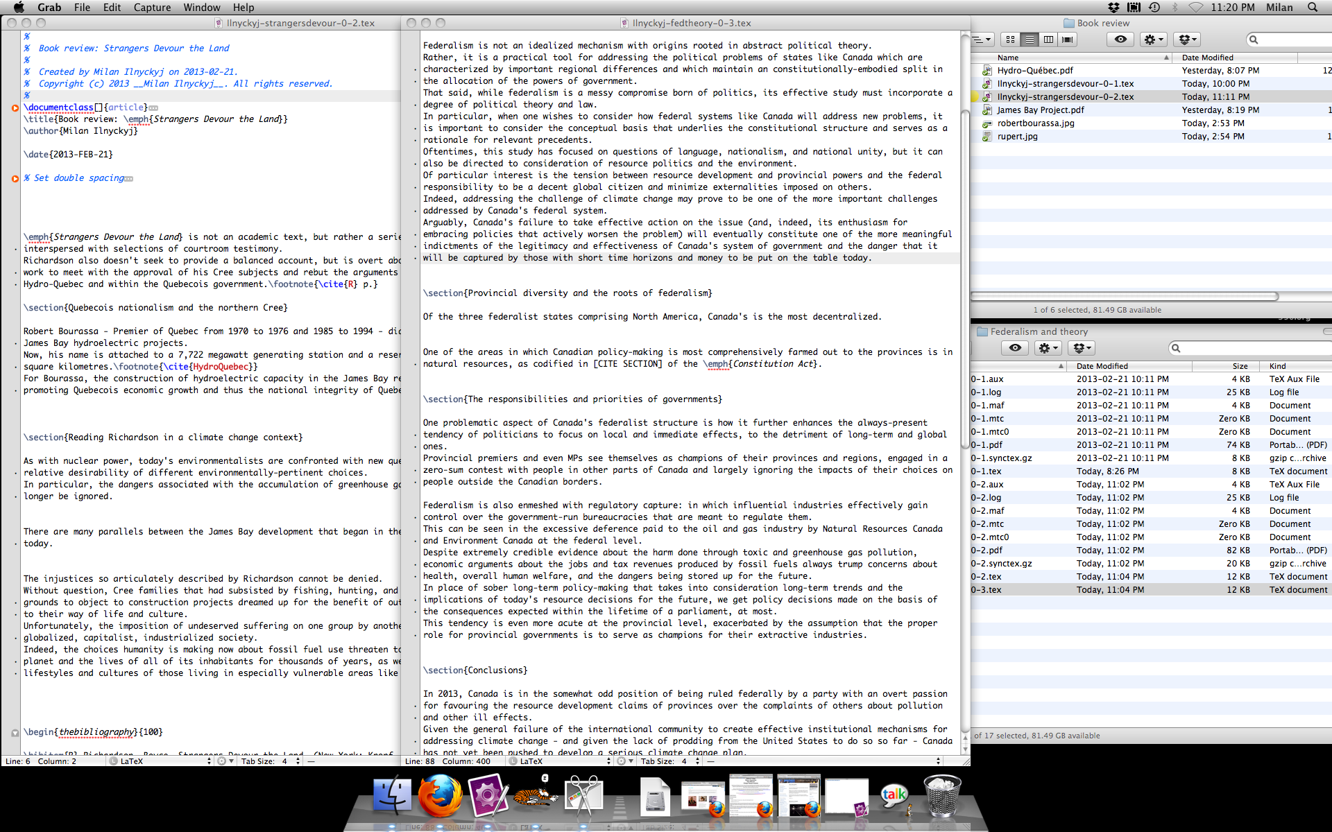Switch Finder to icon view

[x=1011, y=40]
